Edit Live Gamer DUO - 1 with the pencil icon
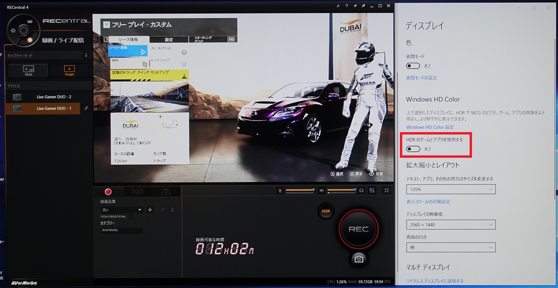This screenshot has width=558, height=288. (86, 108)
